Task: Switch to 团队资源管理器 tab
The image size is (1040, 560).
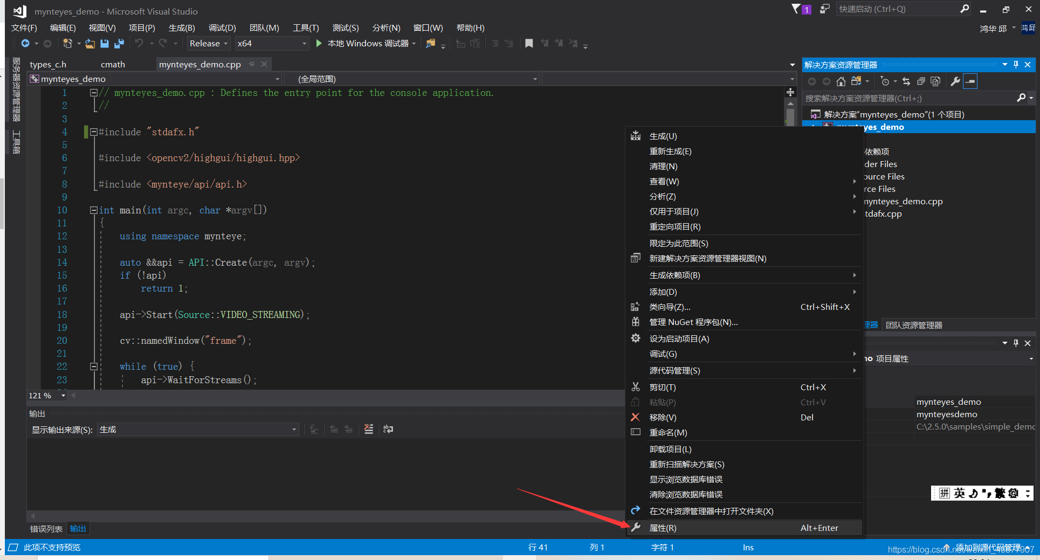Action: click(x=914, y=326)
